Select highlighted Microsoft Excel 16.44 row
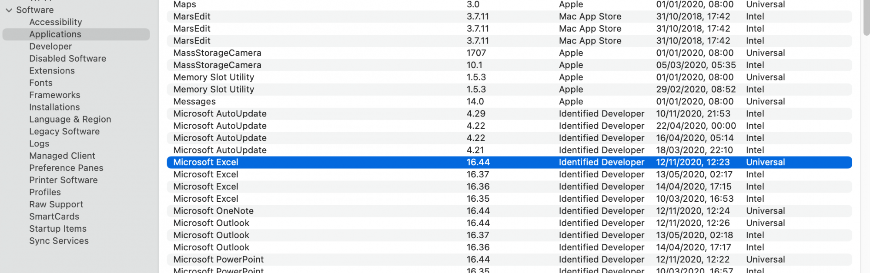Viewport: 870px width, 273px height. pyautogui.click(x=509, y=163)
